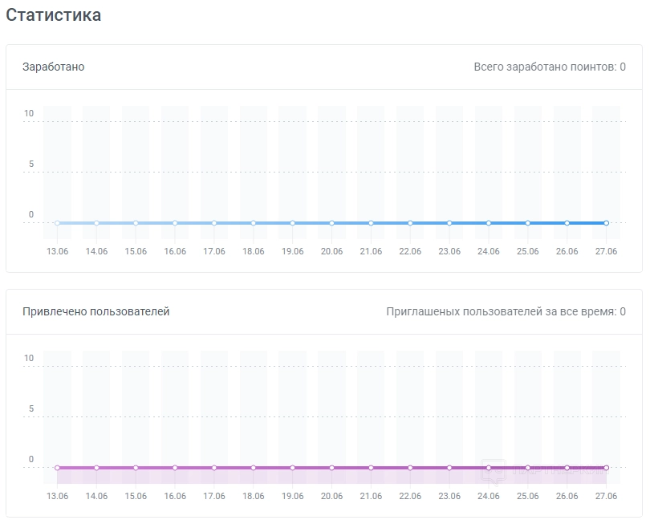Click the 25.06 point on the Заработано chart
This screenshot has height=528, width=650.
(528, 223)
